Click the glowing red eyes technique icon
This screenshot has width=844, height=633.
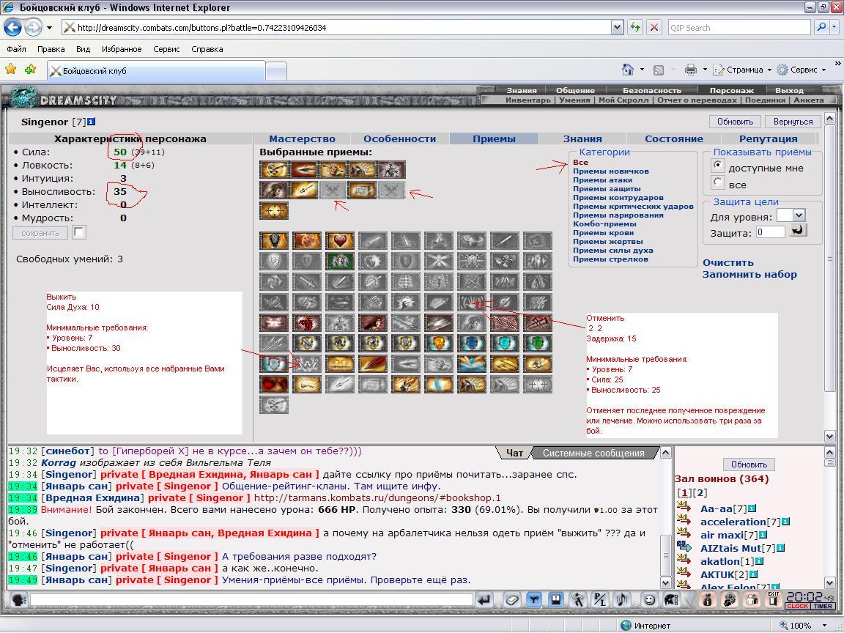274,384
